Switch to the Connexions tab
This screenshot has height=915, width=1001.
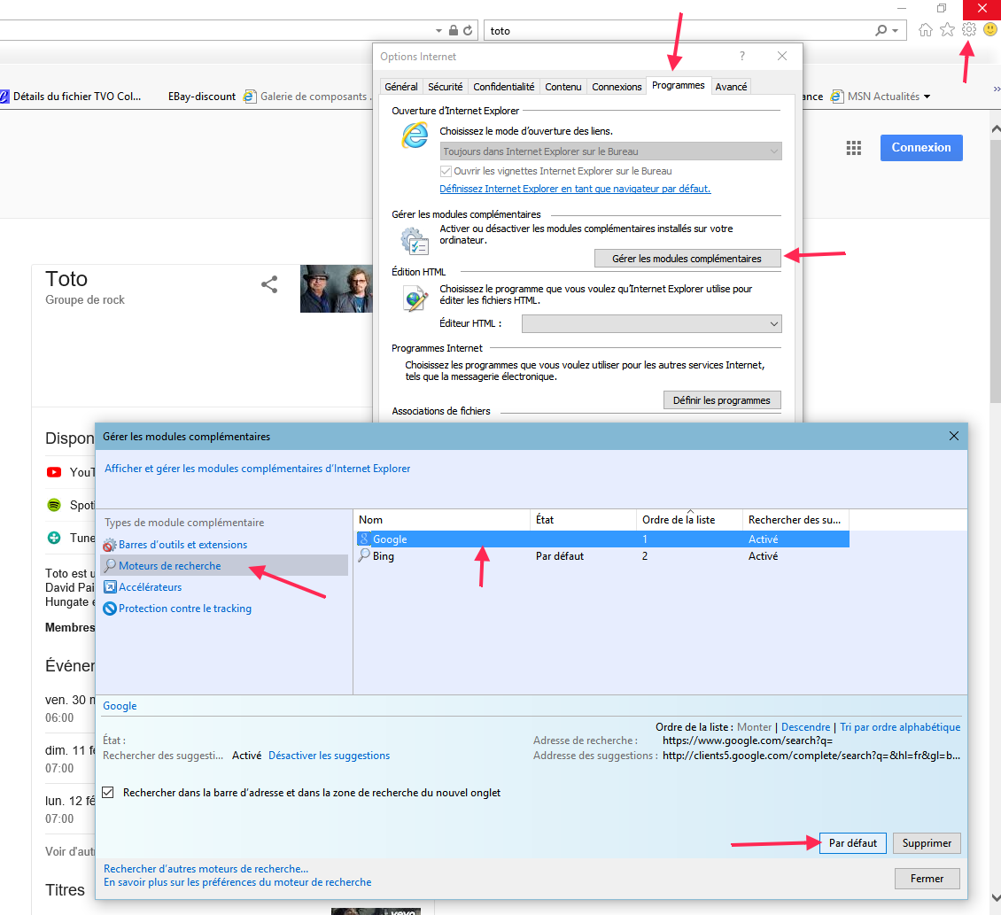[617, 87]
